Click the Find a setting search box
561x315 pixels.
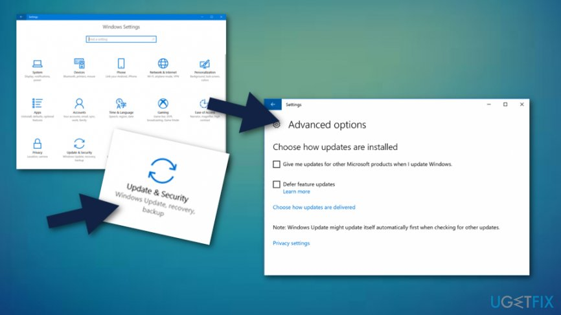pyautogui.click(x=121, y=39)
